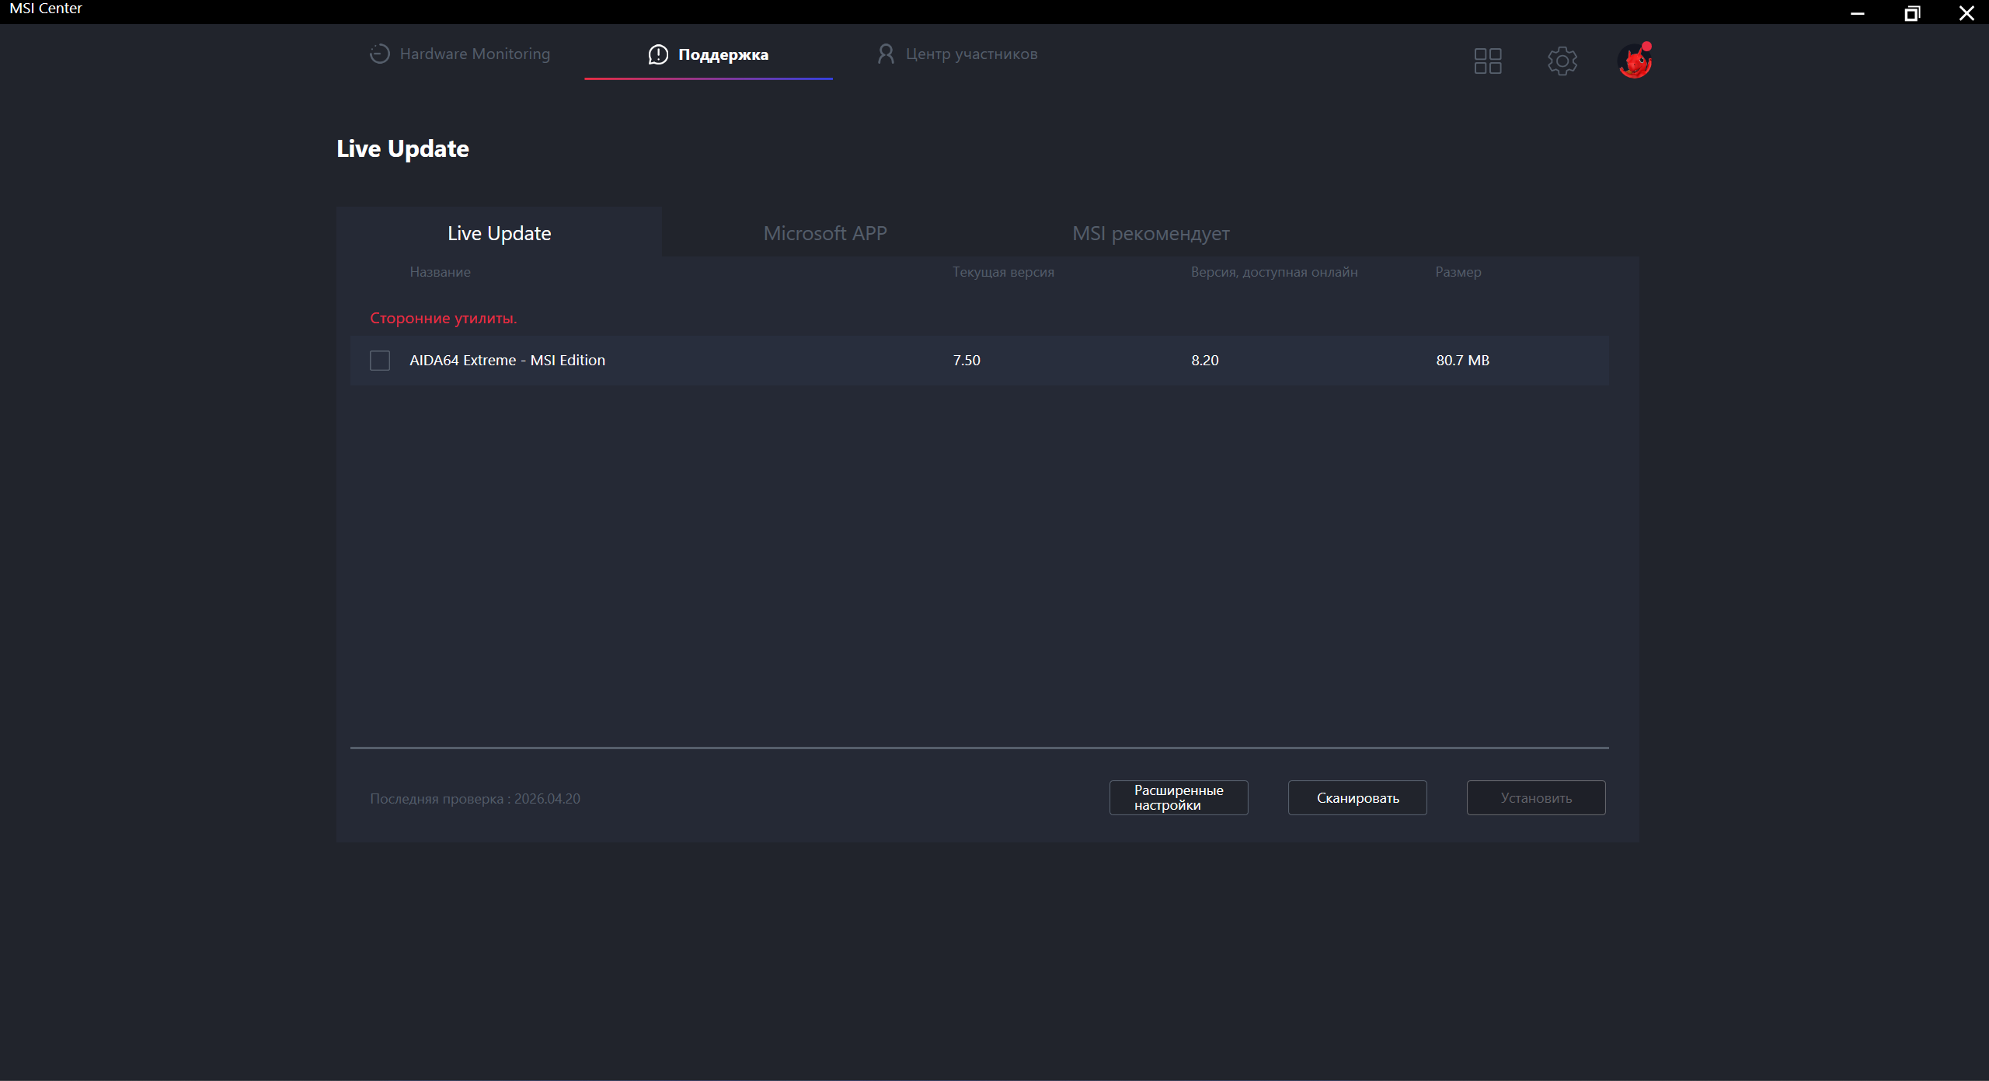This screenshot has width=1989, height=1081.
Task: Click the red dragon profile avatar
Action: tap(1635, 61)
